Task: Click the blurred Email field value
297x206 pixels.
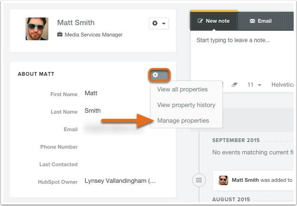Action: coord(114,128)
